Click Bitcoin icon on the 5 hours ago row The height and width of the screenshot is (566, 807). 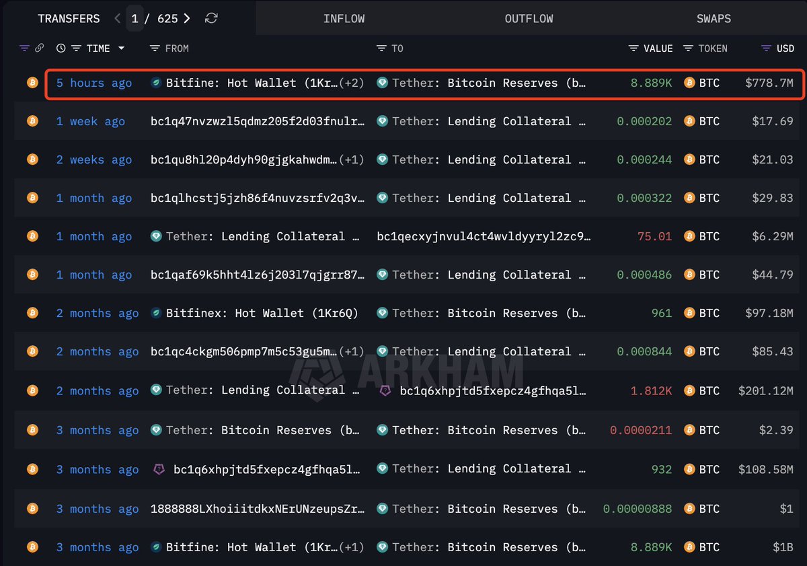(32, 83)
